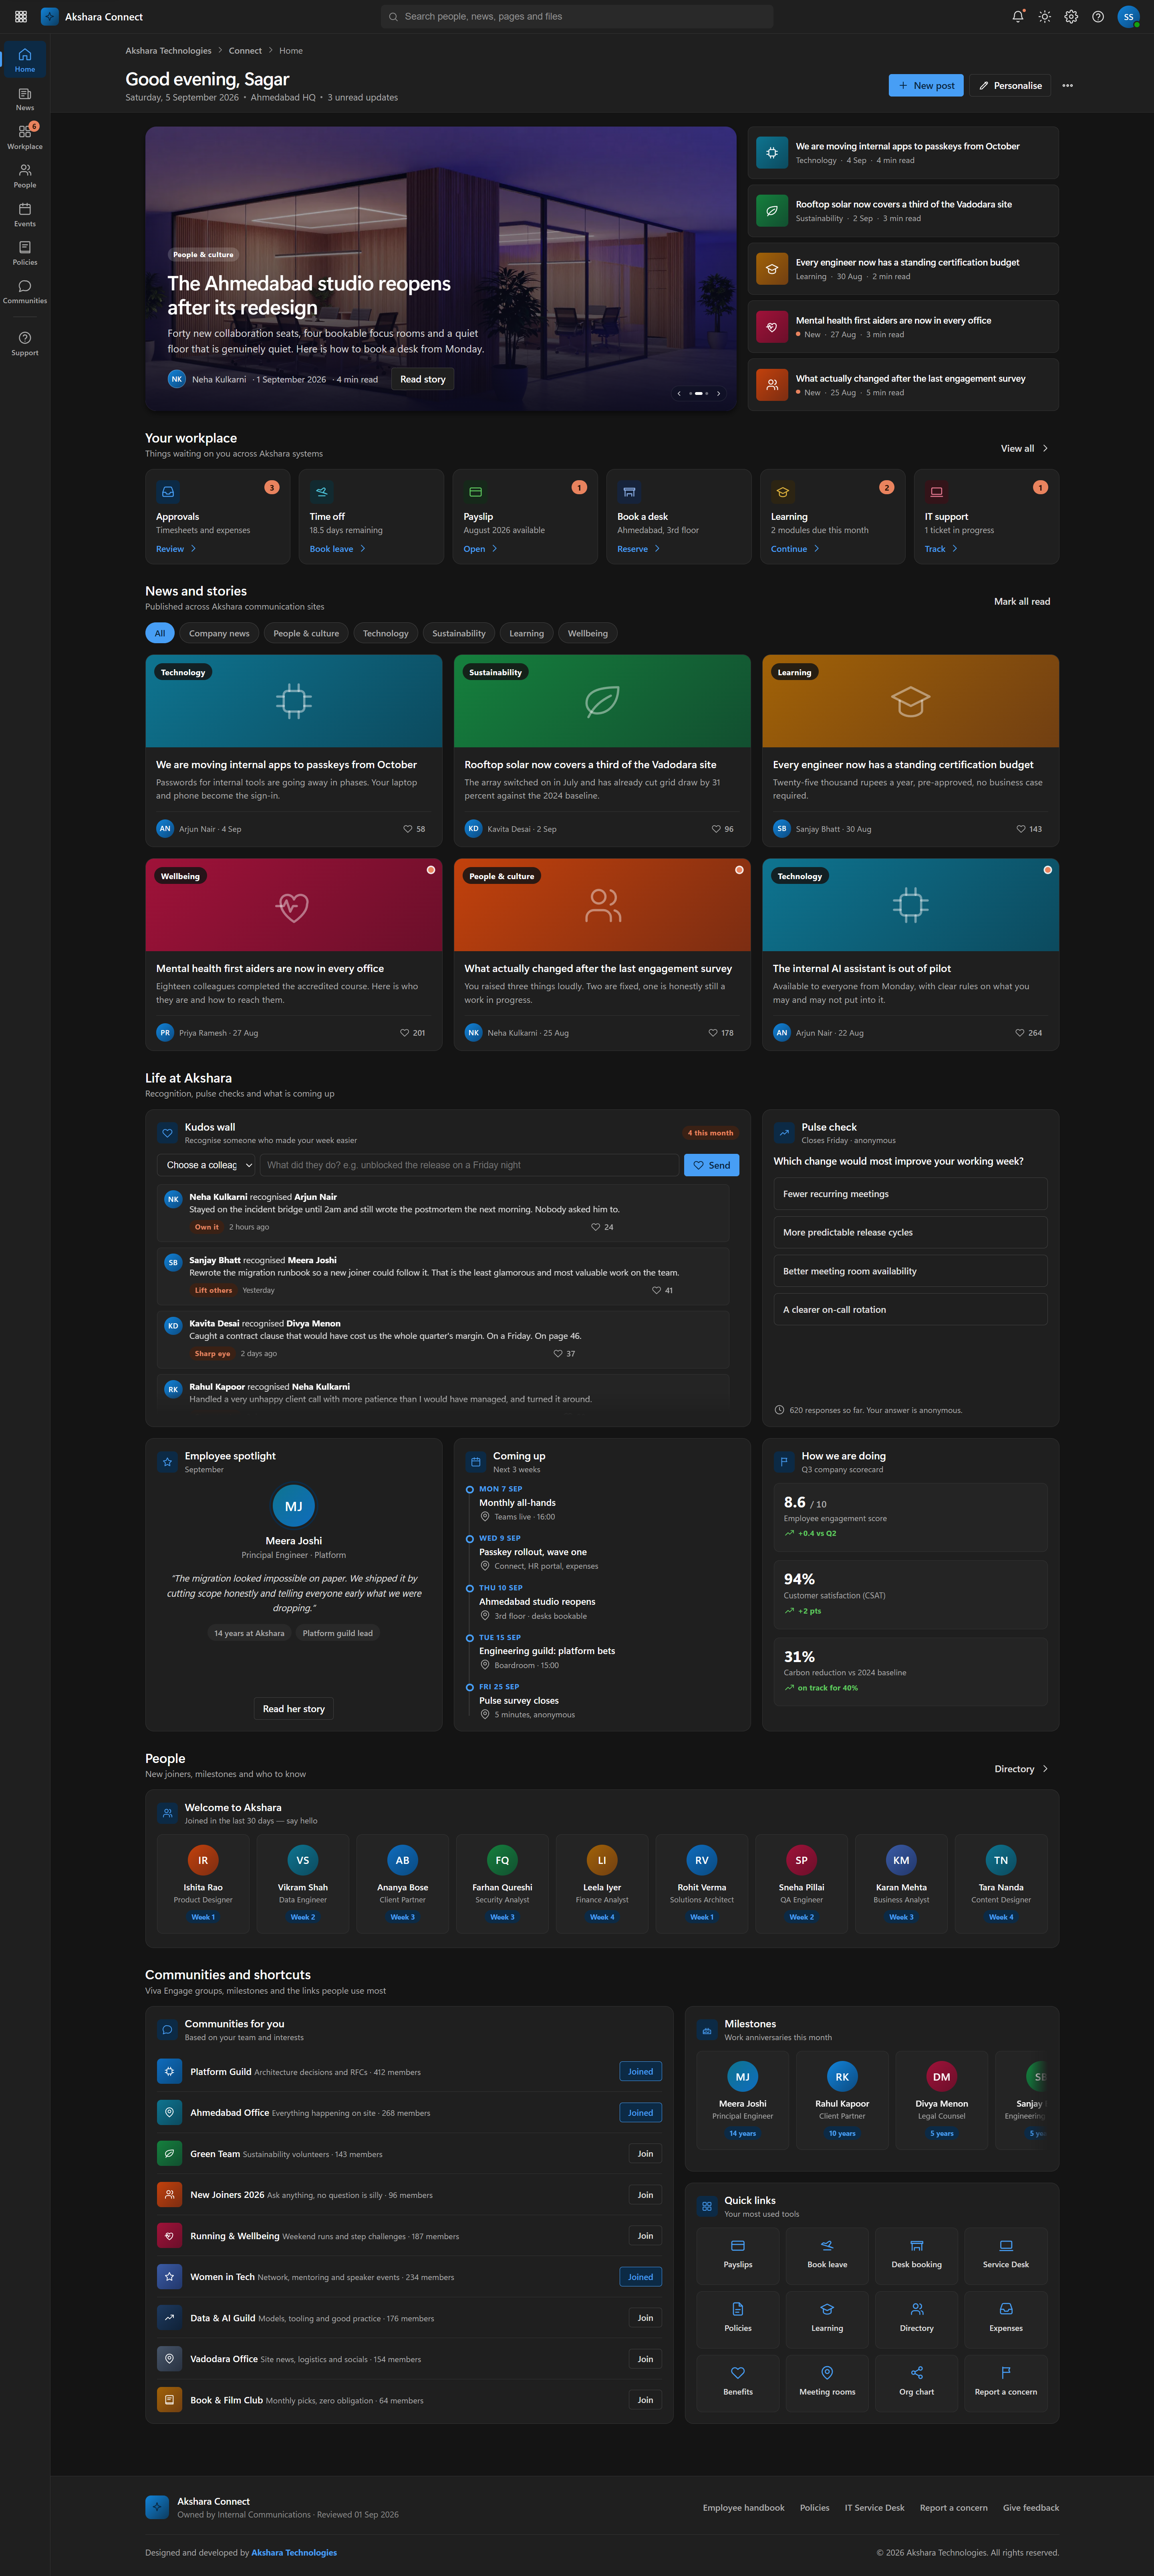Mark all news as read
Screen dimensions: 1154x2576
coord(1022,601)
